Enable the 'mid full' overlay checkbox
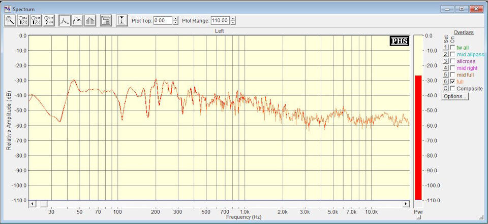Screen dimensions: 488x224 click(452, 75)
